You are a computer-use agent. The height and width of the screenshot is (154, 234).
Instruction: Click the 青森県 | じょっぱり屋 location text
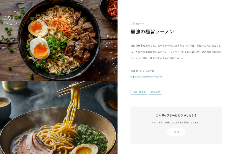point(142,71)
